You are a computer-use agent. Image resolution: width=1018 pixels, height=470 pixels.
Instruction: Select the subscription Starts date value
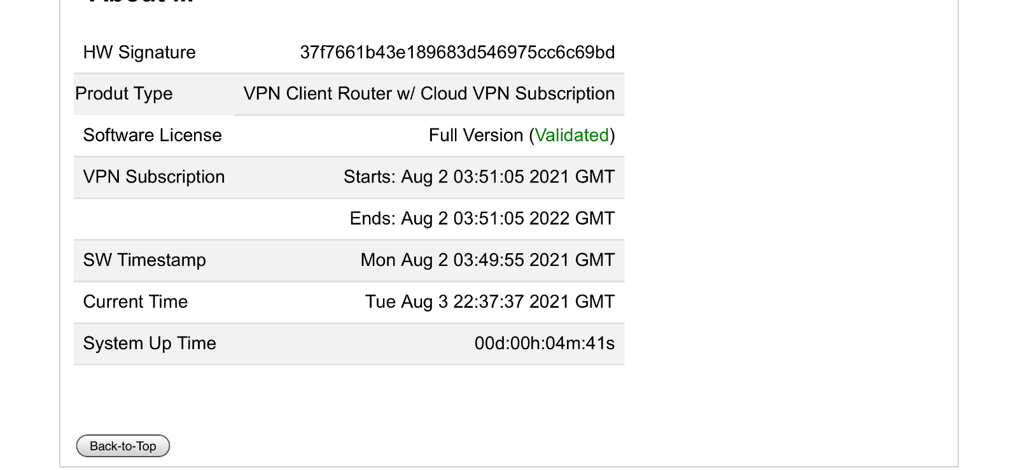pyautogui.click(x=479, y=176)
